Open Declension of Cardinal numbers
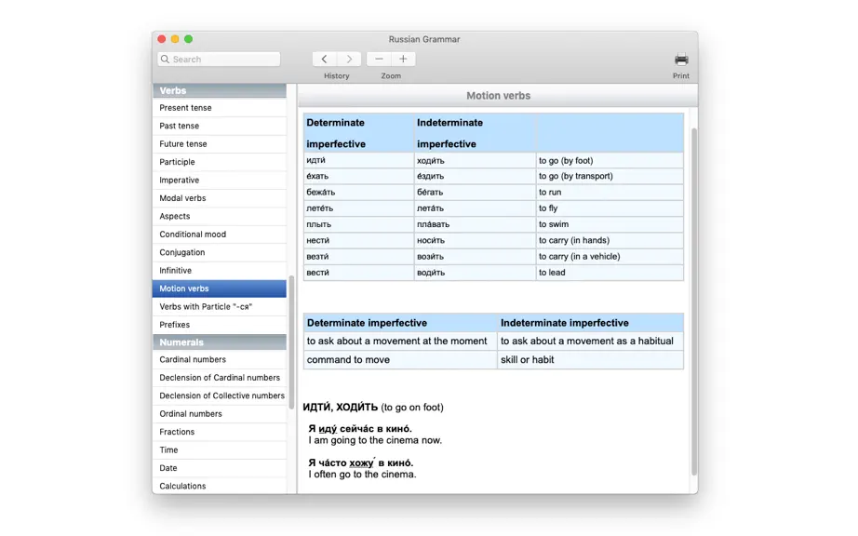Image resolution: width=858 pixels, height=536 pixels. [220, 378]
